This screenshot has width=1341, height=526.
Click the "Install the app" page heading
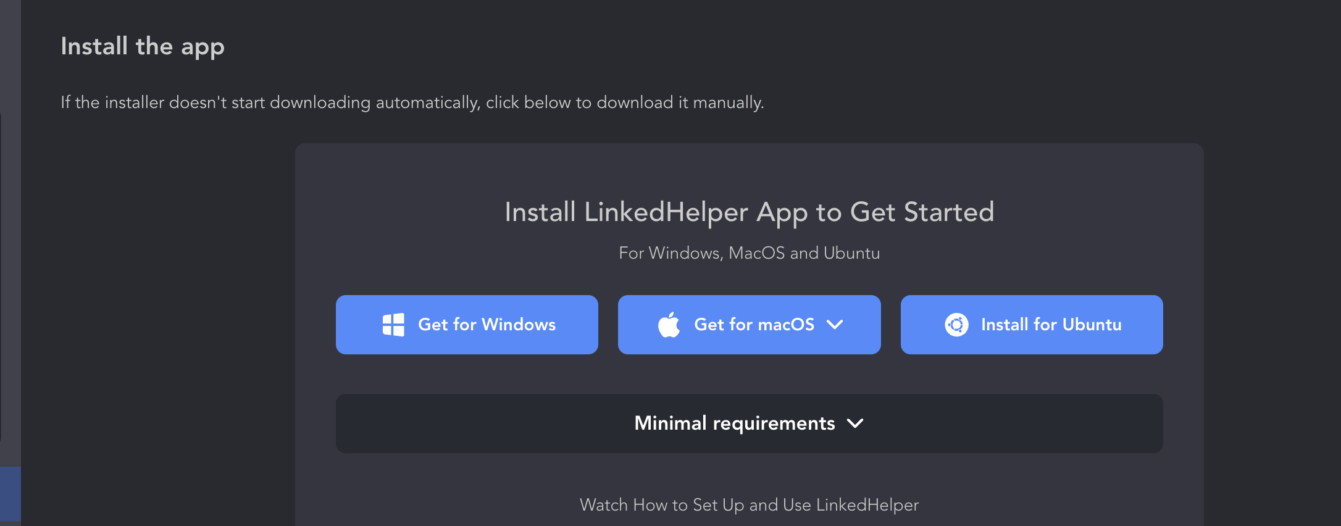[x=143, y=46]
